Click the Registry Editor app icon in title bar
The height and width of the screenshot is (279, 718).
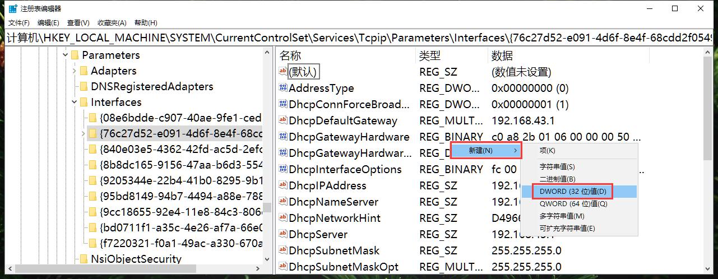pos(12,8)
